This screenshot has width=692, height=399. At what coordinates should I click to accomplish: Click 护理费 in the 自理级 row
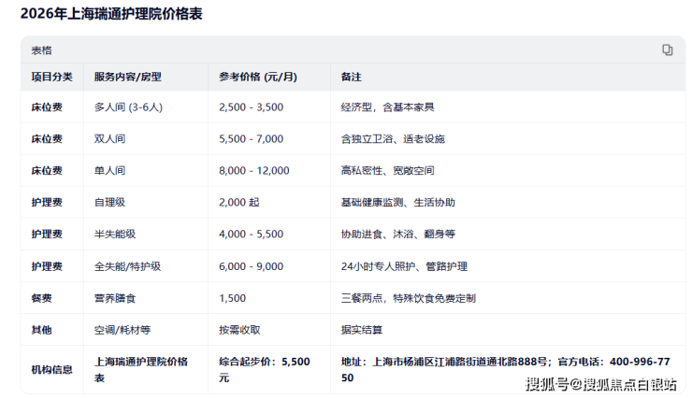(47, 203)
